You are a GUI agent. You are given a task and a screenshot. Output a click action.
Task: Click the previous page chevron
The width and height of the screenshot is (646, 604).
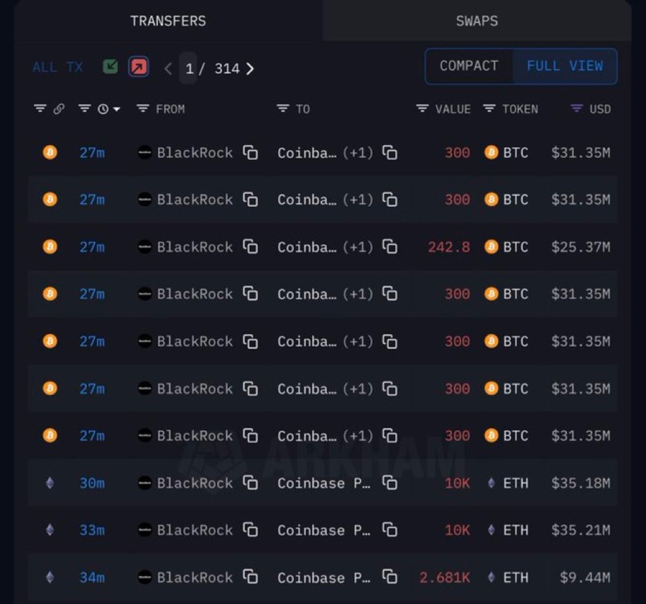pos(167,69)
